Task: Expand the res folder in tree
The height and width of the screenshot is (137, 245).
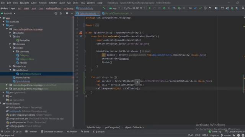Action: [3, 96]
